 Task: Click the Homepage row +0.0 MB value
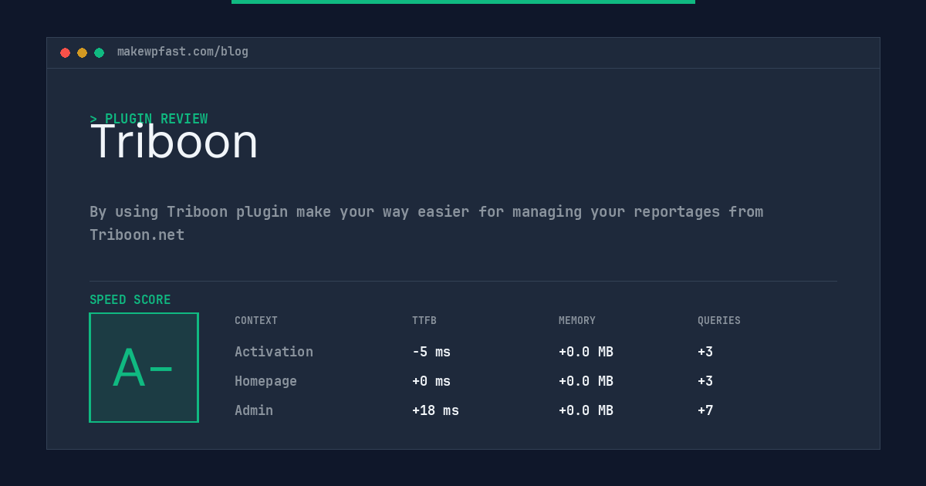[586, 381]
